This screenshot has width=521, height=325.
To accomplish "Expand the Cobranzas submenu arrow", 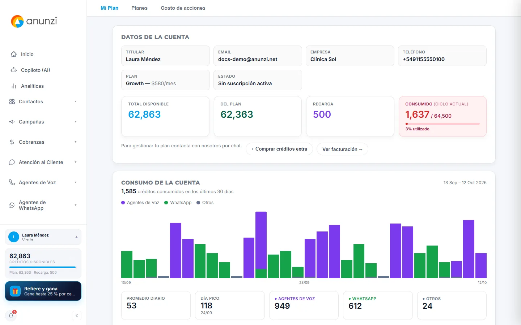I will click(x=76, y=142).
